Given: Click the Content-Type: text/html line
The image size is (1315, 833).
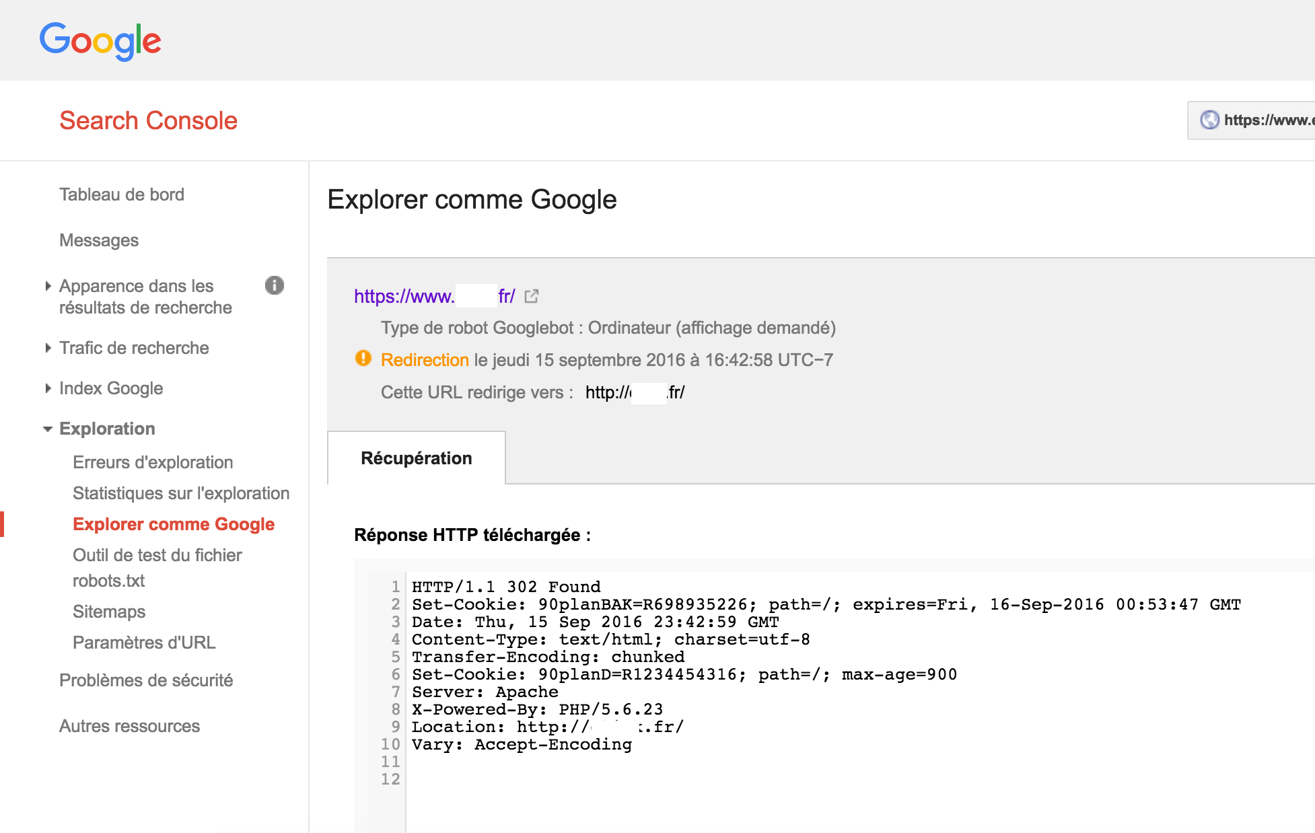Looking at the screenshot, I should pos(611,639).
